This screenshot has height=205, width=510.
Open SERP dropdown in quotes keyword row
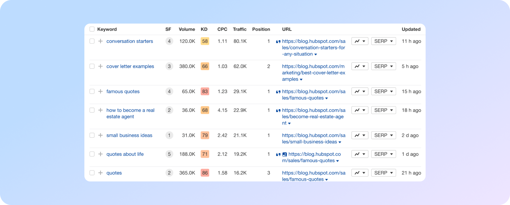point(384,173)
